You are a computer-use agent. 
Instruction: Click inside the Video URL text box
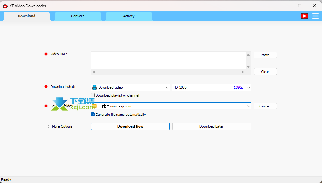168,60
